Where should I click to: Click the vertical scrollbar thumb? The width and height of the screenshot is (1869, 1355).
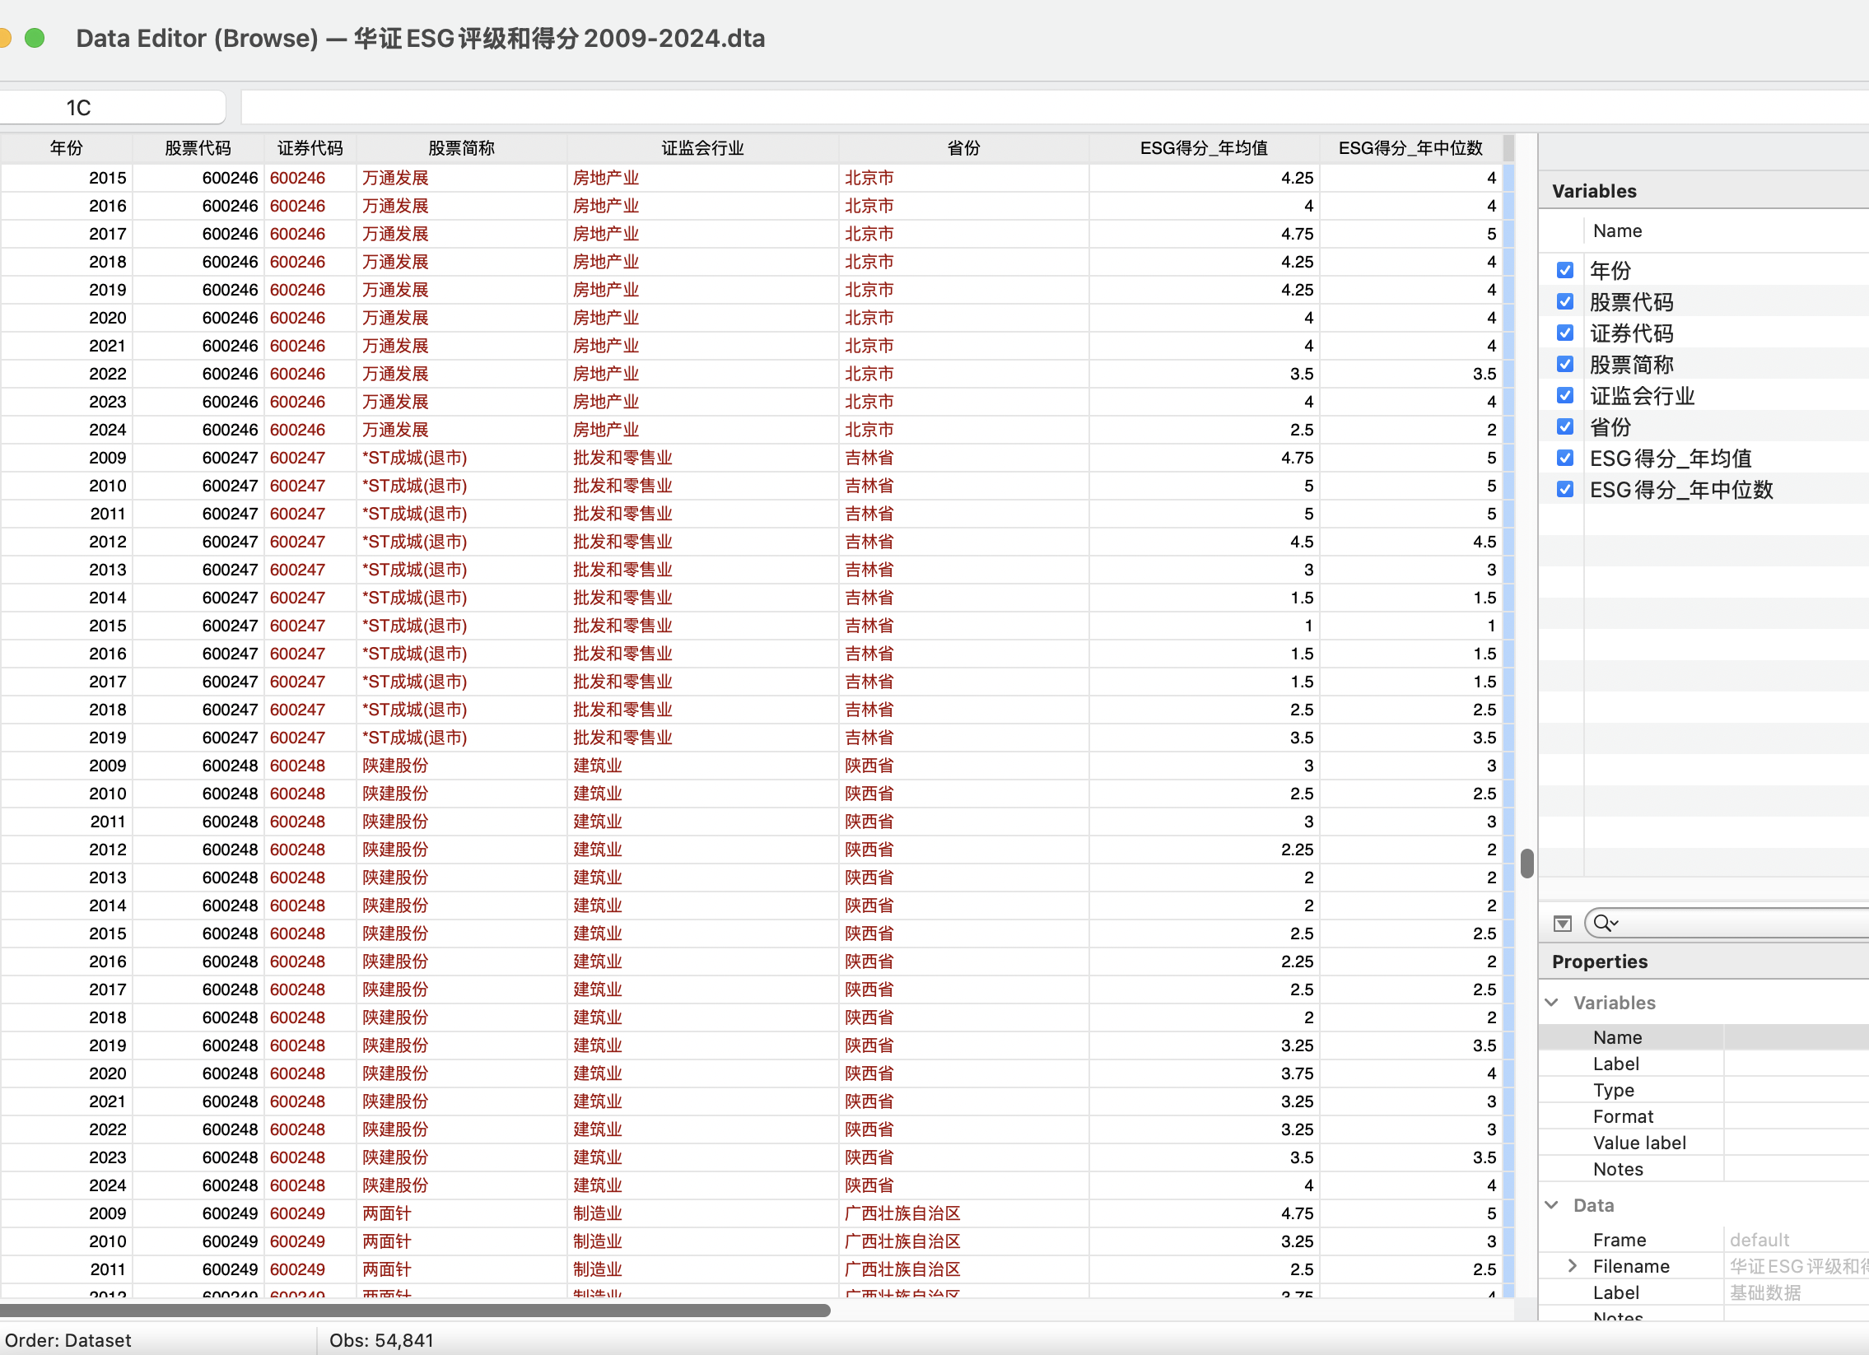(x=1526, y=864)
